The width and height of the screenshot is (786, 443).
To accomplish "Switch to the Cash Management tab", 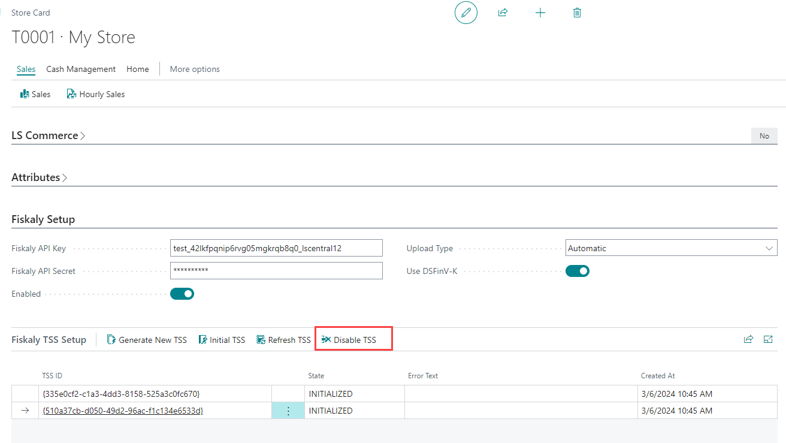I will pyautogui.click(x=81, y=69).
